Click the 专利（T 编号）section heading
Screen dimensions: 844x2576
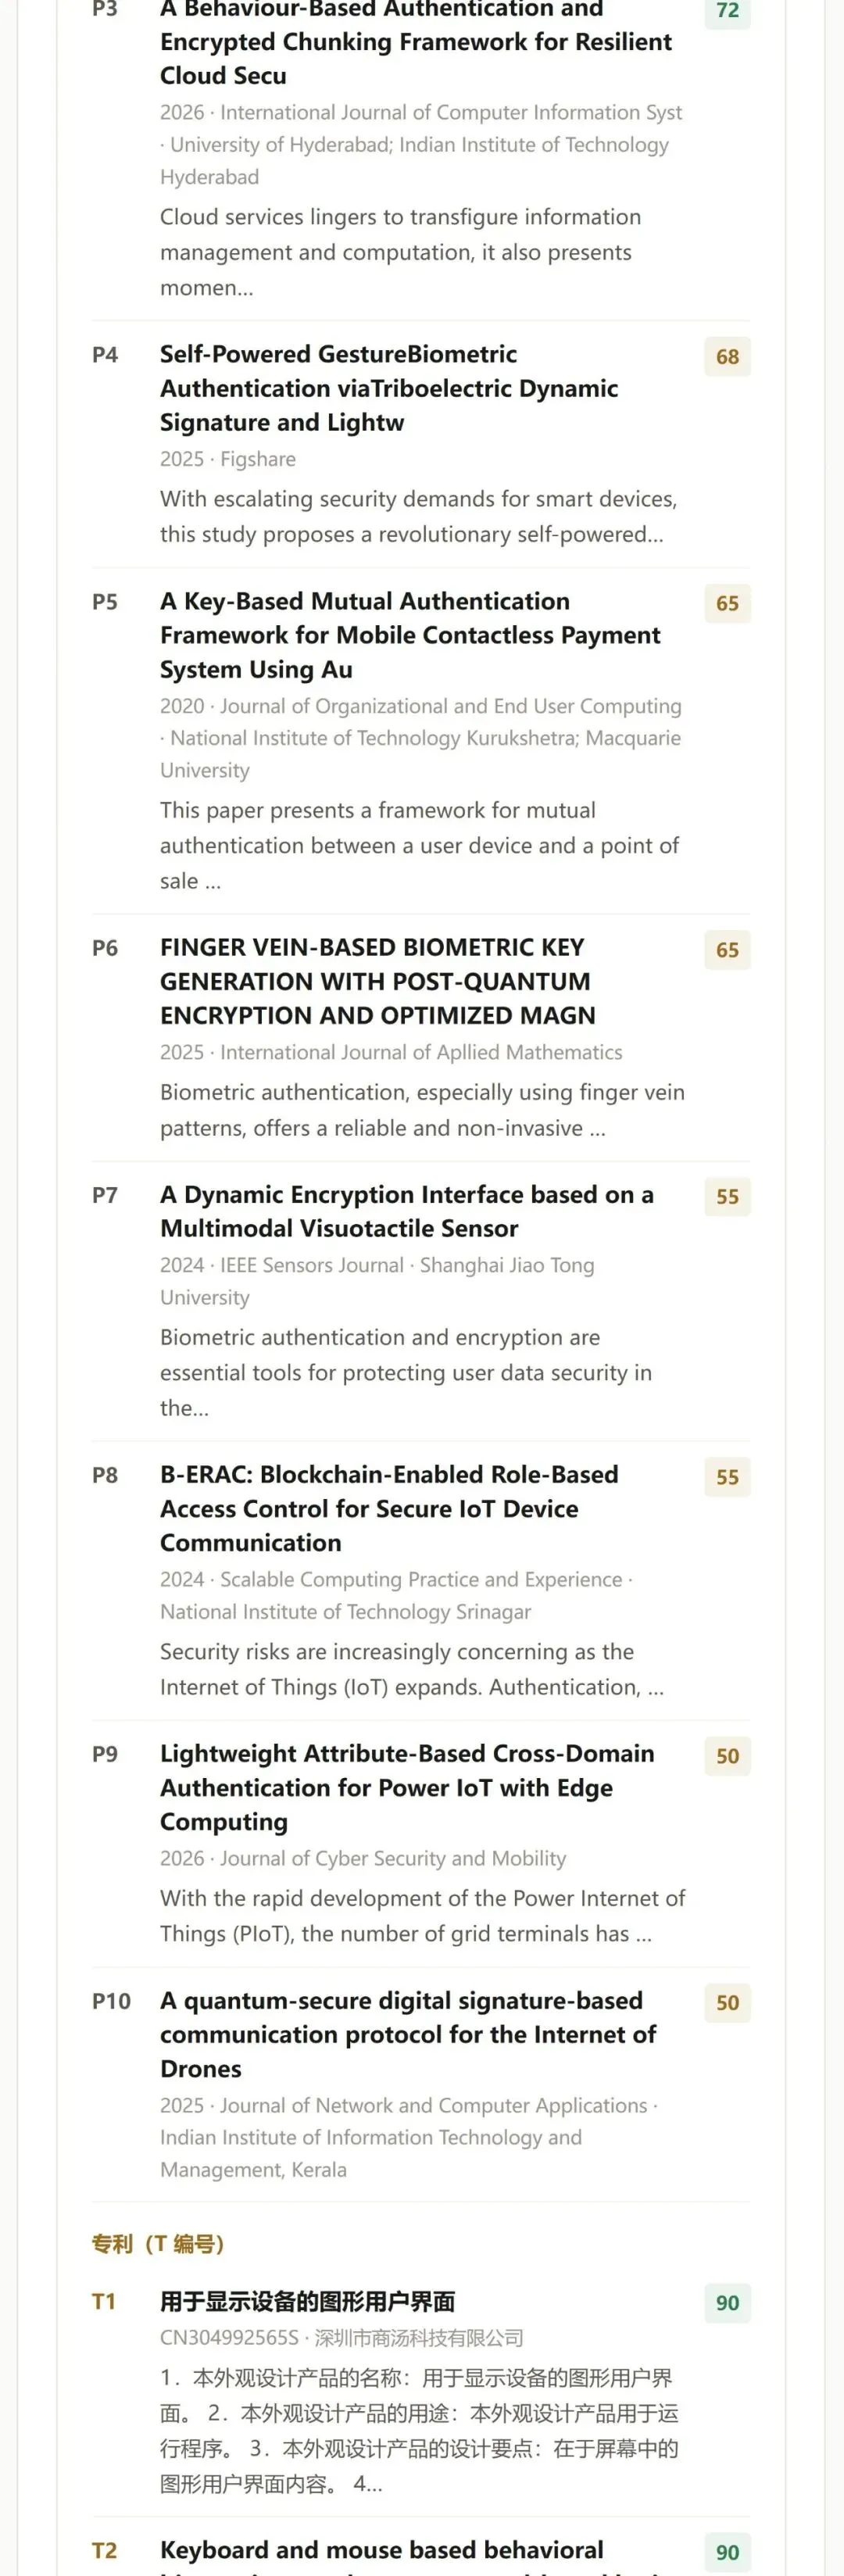click(158, 2243)
